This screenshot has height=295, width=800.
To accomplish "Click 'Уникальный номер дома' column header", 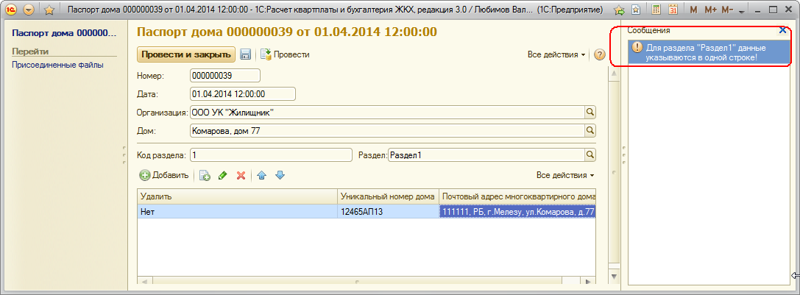I will tap(388, 196).
